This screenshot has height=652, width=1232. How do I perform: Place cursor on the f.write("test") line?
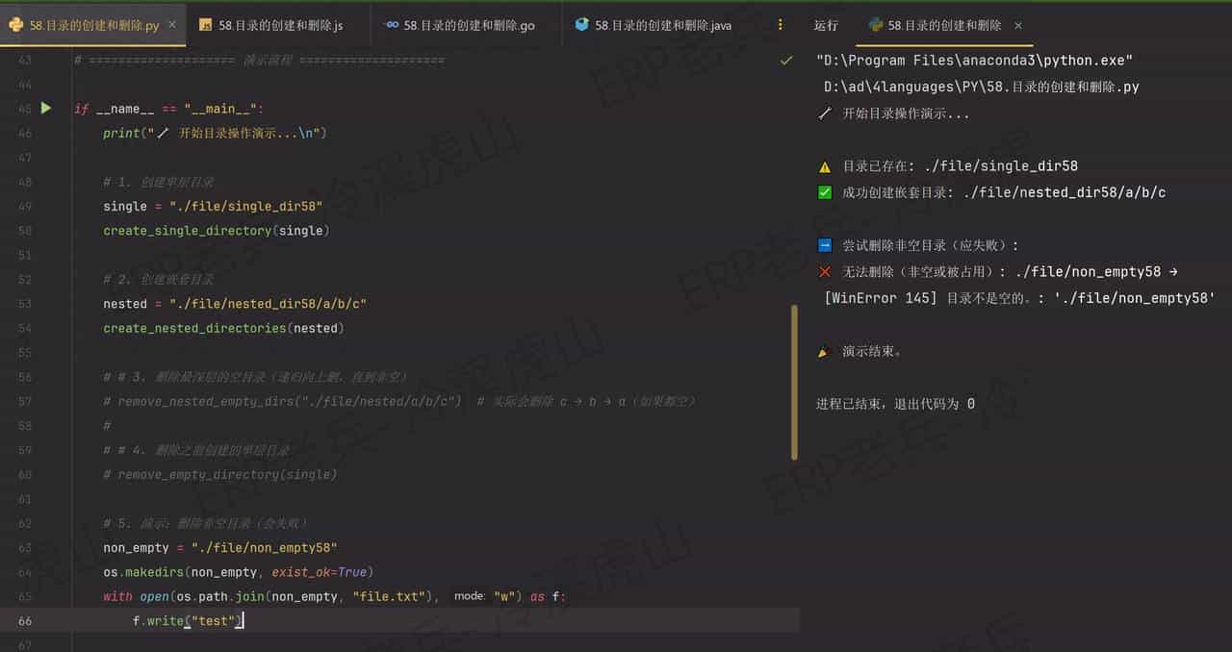point(188,620)
